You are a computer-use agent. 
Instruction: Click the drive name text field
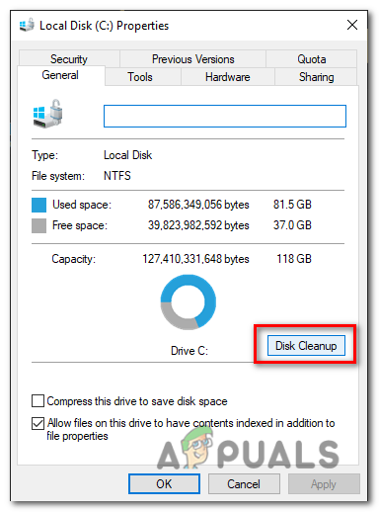pos(225,116)
